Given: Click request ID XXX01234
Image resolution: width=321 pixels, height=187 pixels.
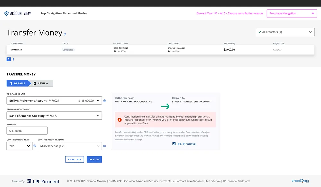Looking at the screenshot, I should [x=278, y=50].
